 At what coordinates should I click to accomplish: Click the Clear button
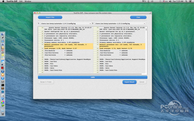[x=138, y=17]
